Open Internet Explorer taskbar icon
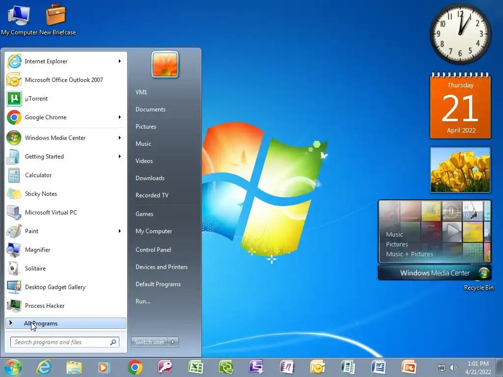 pyautogui.click(x=44, y=367)
